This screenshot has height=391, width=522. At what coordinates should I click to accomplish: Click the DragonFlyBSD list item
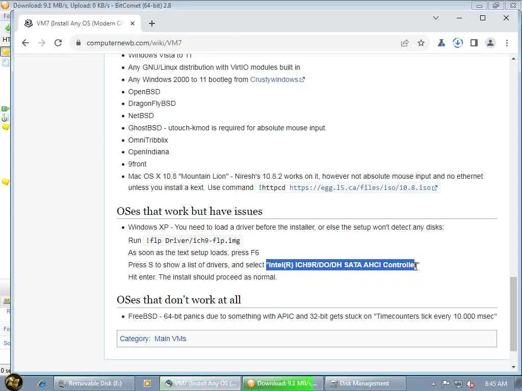(x=152, y=104)
